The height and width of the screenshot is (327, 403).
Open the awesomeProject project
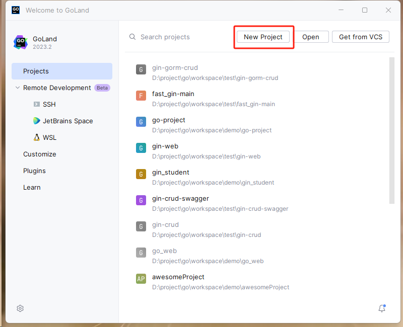tap(257, 282)
